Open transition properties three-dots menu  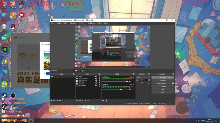pyautogui.click(x=148, y=83)
